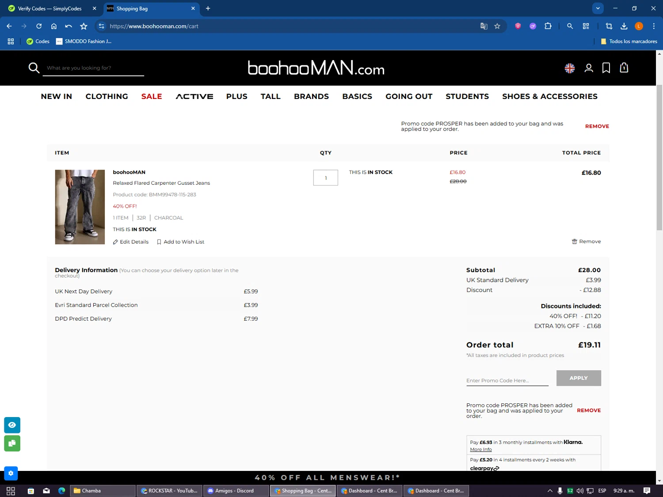Reload the page with refresh icon
Image resolution: width=663 pixels, height=497 pixels.
39,26
